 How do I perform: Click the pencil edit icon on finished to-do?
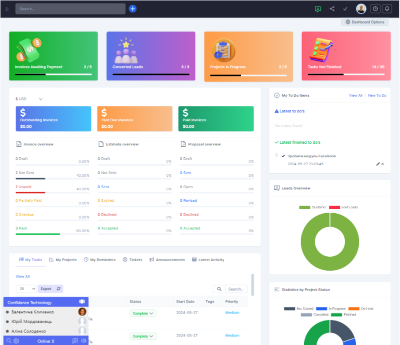(378, 164)
